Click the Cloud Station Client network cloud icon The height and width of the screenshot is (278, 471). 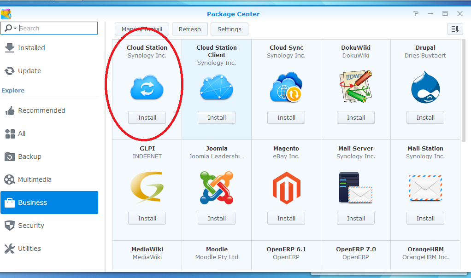[x=217, y=87]
